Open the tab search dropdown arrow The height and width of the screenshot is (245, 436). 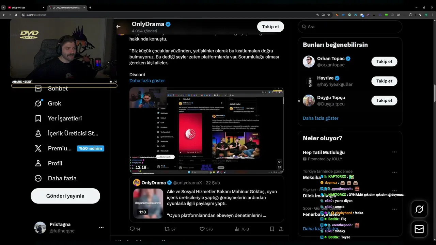coord(3,7)
